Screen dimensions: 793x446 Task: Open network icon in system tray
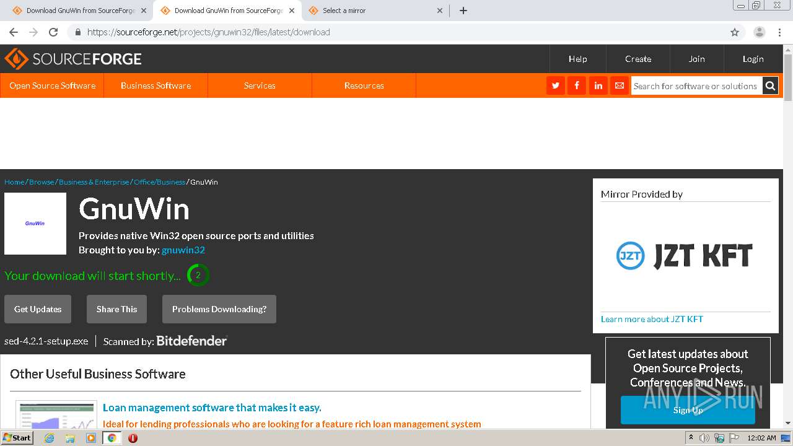719,438
